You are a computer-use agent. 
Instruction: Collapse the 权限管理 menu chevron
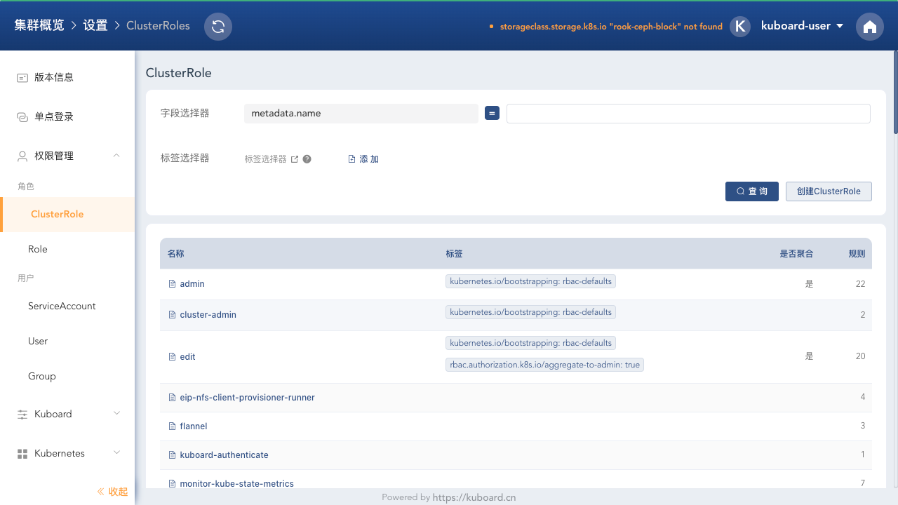116,156
